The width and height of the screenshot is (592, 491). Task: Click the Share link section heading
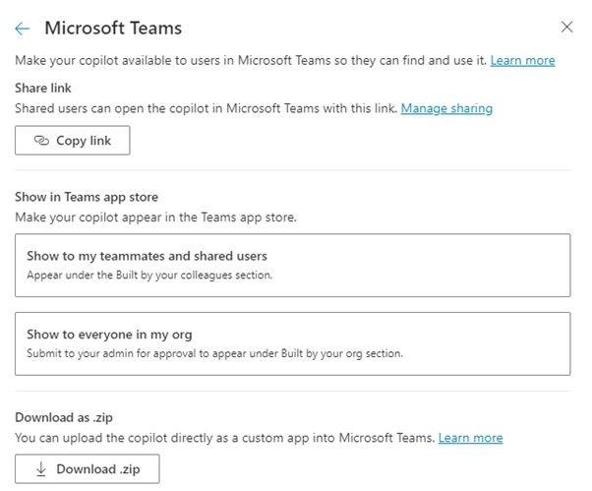(x=42, y=89)
